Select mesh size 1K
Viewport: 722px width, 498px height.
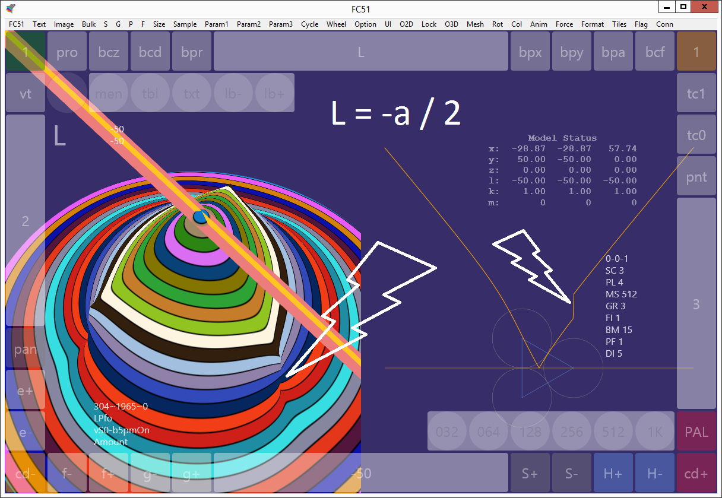655,432
